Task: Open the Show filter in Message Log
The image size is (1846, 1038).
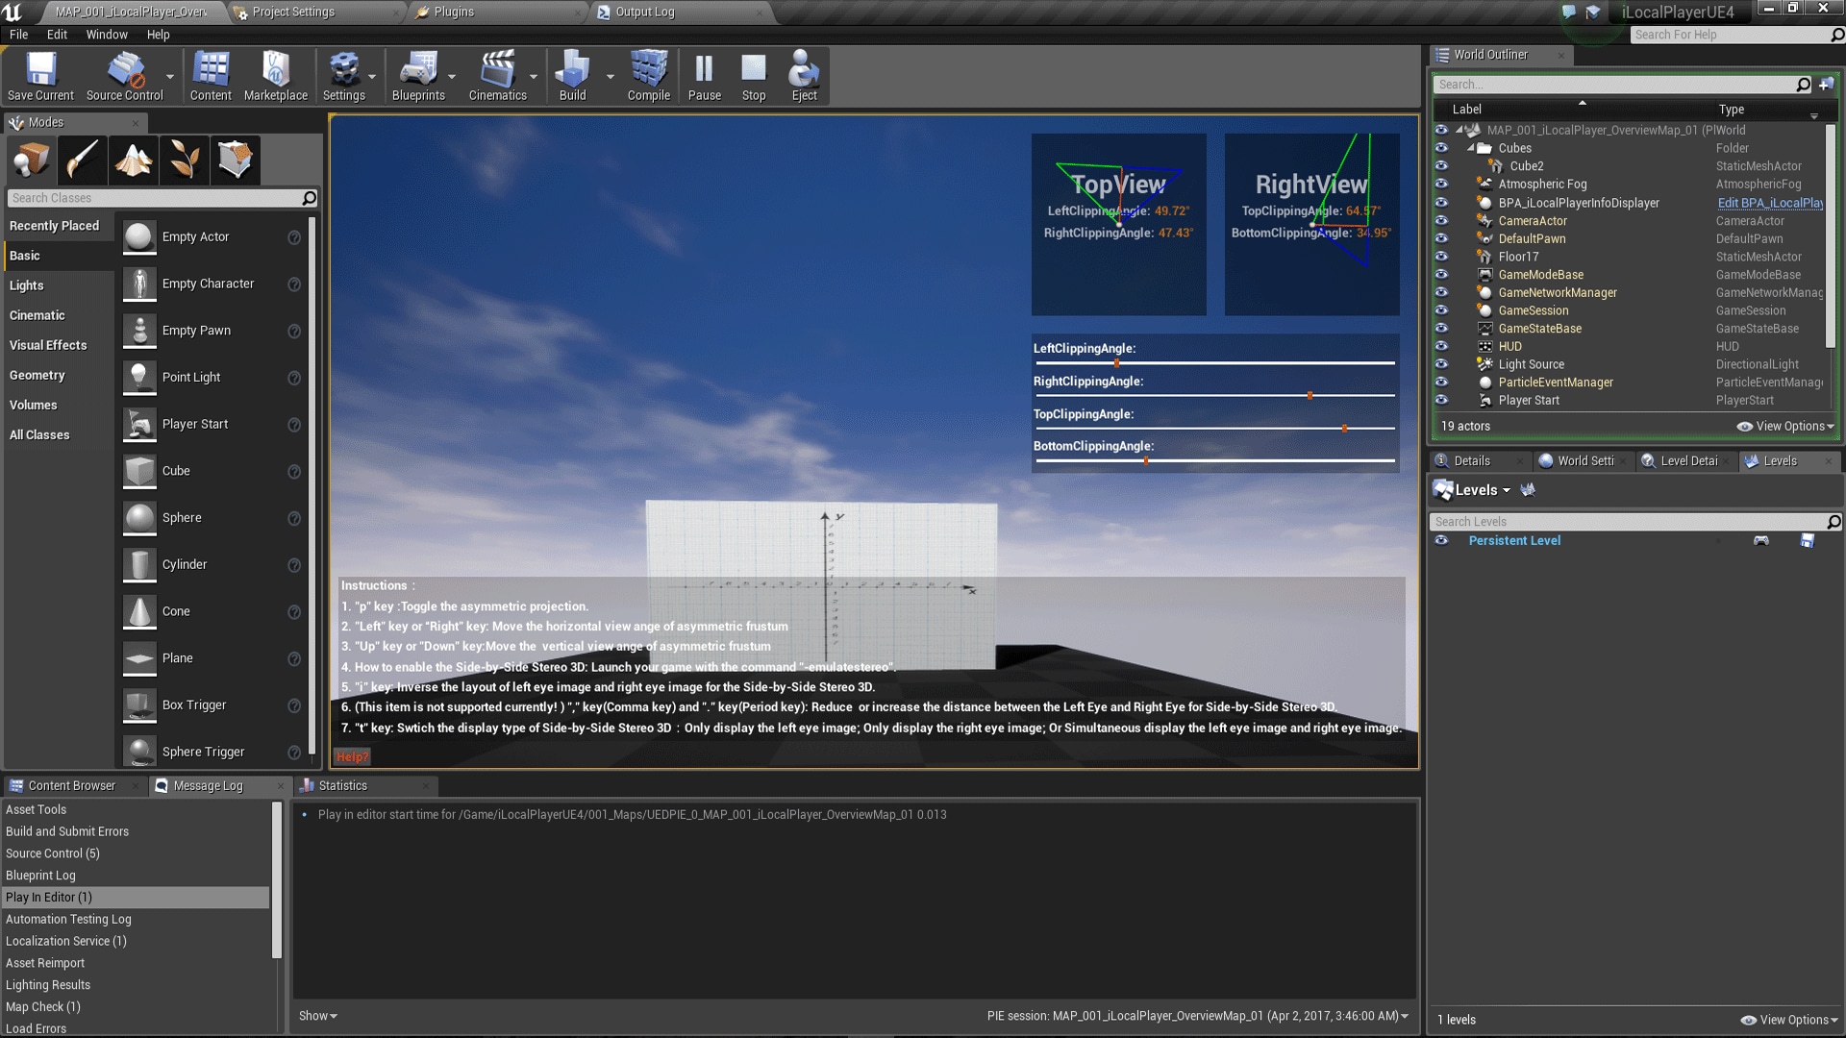Action: (316, 1016)
